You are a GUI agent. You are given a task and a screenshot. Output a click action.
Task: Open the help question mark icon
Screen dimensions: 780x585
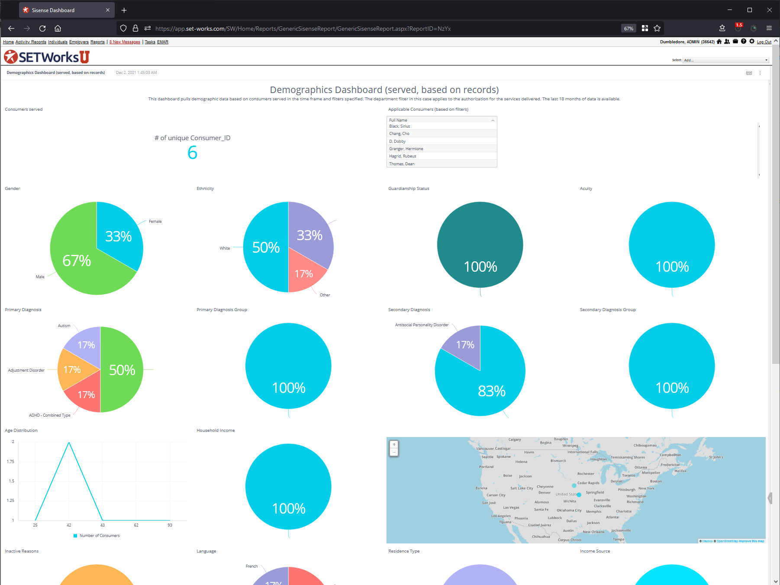744,42
